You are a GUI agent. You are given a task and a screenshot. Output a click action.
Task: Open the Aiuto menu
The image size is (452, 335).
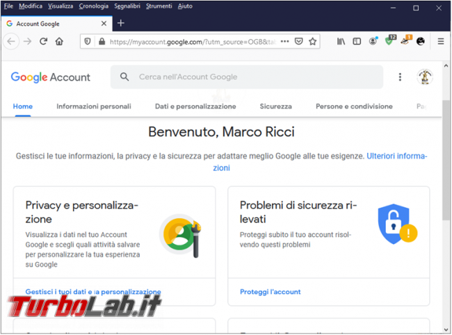pos(185,6)
